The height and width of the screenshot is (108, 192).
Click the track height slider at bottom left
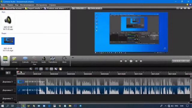(3, 102)
